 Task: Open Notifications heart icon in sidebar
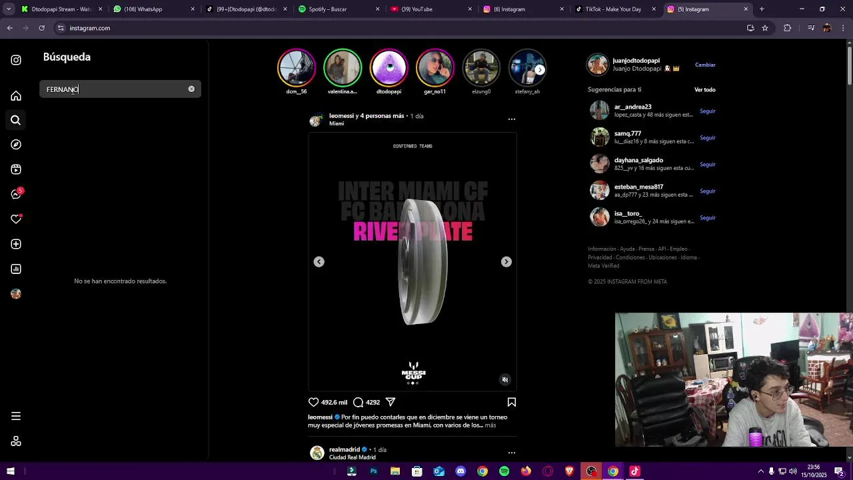[16, 219]
